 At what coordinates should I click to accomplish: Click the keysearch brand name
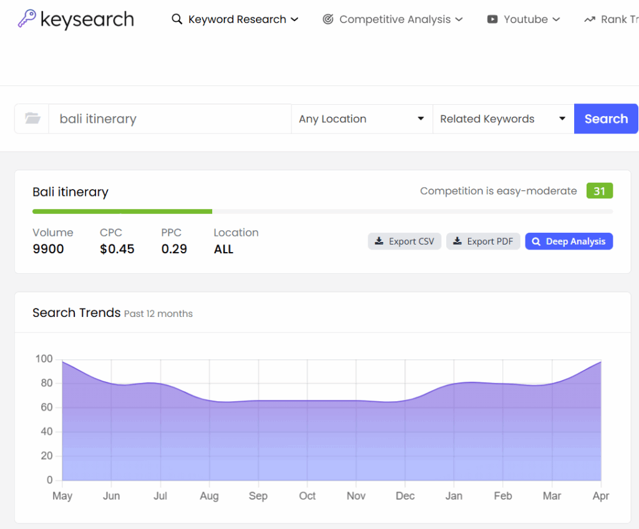87,19
